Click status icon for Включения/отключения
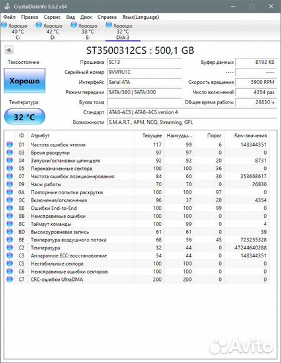 tap(9, 200)
